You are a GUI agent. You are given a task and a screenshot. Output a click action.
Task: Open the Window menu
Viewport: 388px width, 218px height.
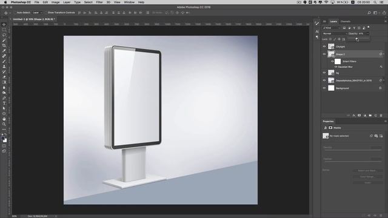tap(129, 2)
